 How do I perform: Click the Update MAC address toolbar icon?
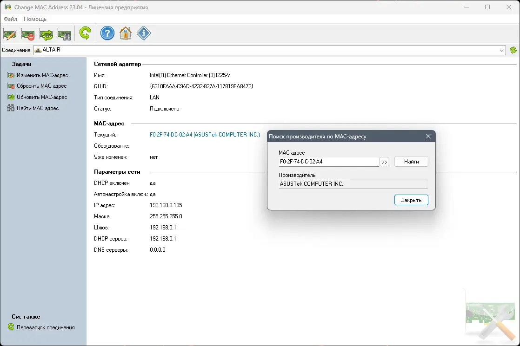click(46, 33)
